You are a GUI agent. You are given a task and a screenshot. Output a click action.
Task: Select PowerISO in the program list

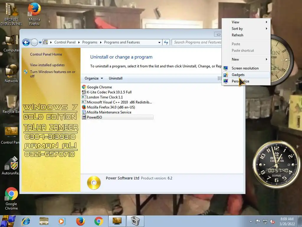(117, 117)
